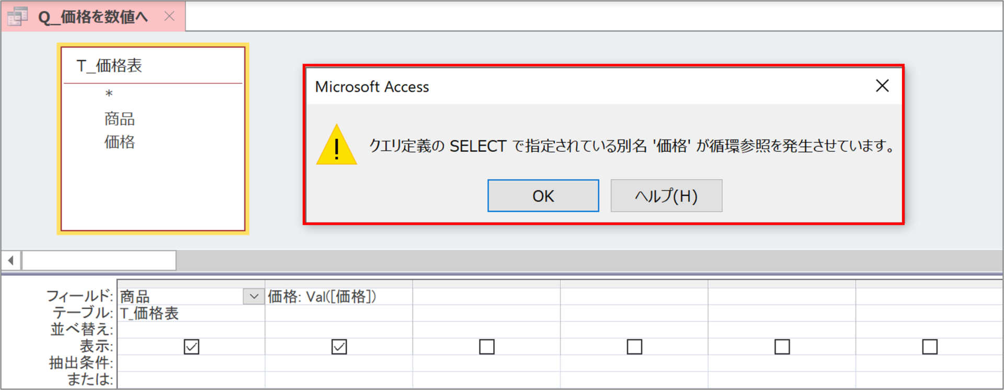Image resolution: width=1004 pixels, height=390 pixels.
Task: Click the OK button
Action: [543, 196]
